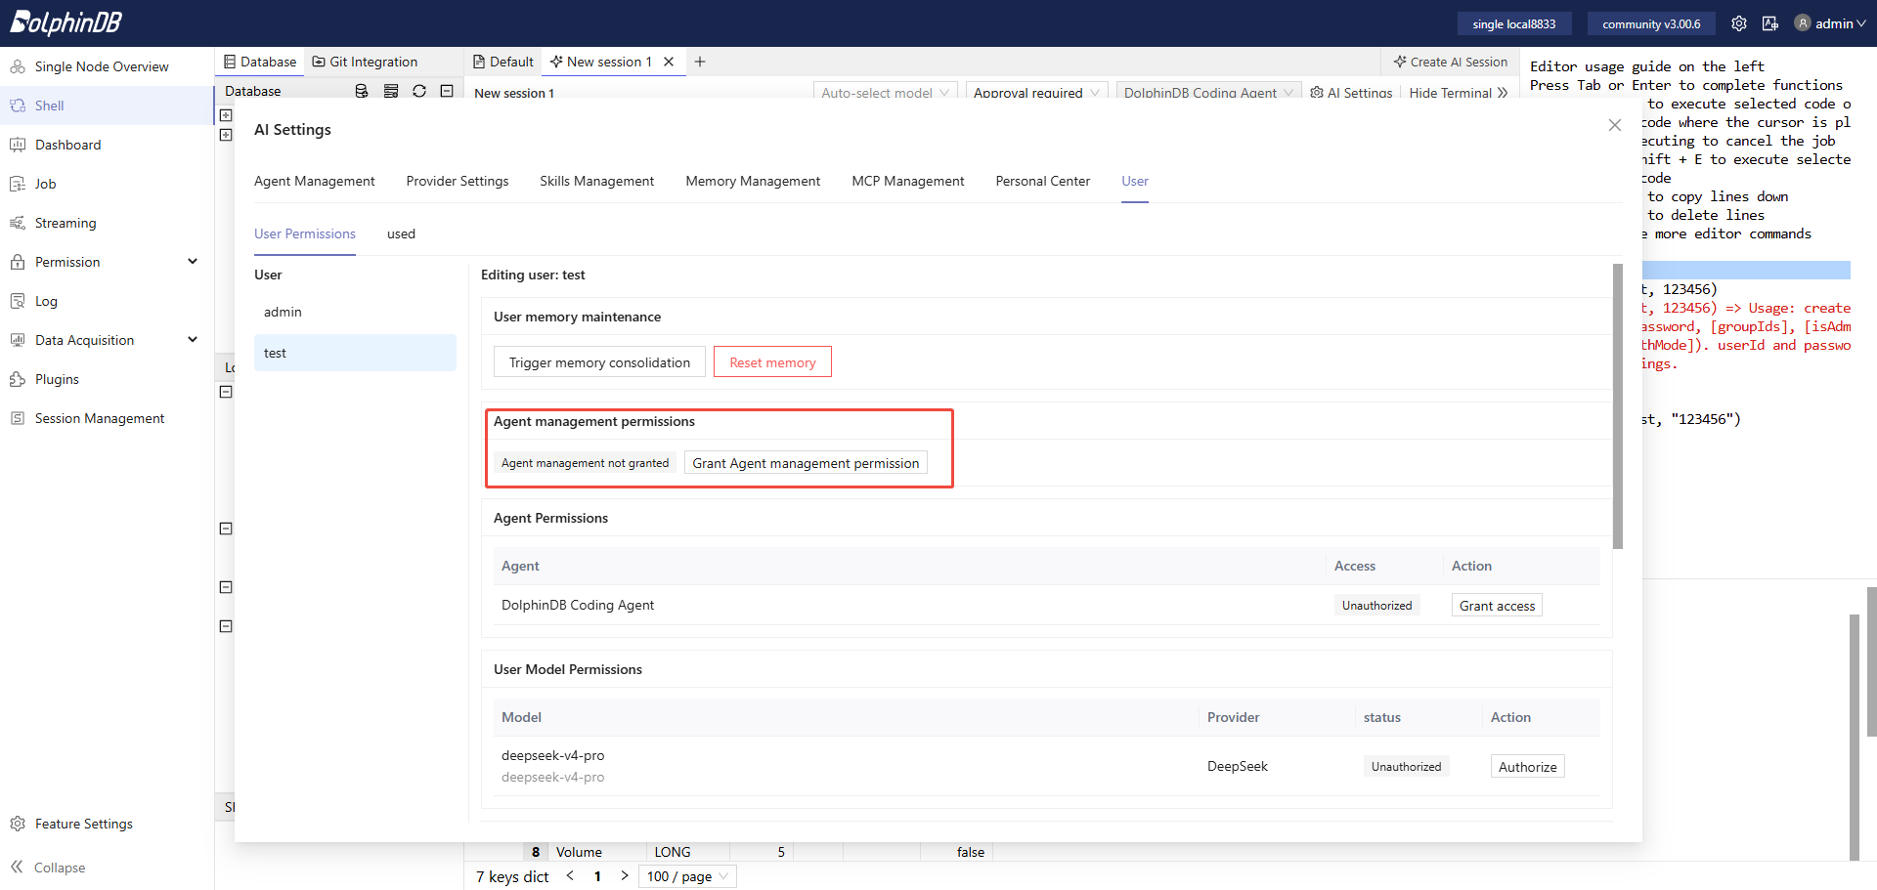The height and width of the screenshot is (890, 1877).
Task: Switch to Skills Management tab
Action: (x=597, y=181)
